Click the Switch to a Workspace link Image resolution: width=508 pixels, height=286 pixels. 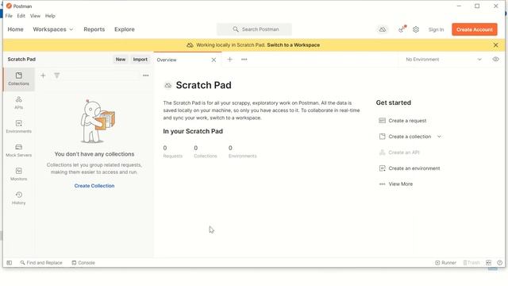[293, 45]
